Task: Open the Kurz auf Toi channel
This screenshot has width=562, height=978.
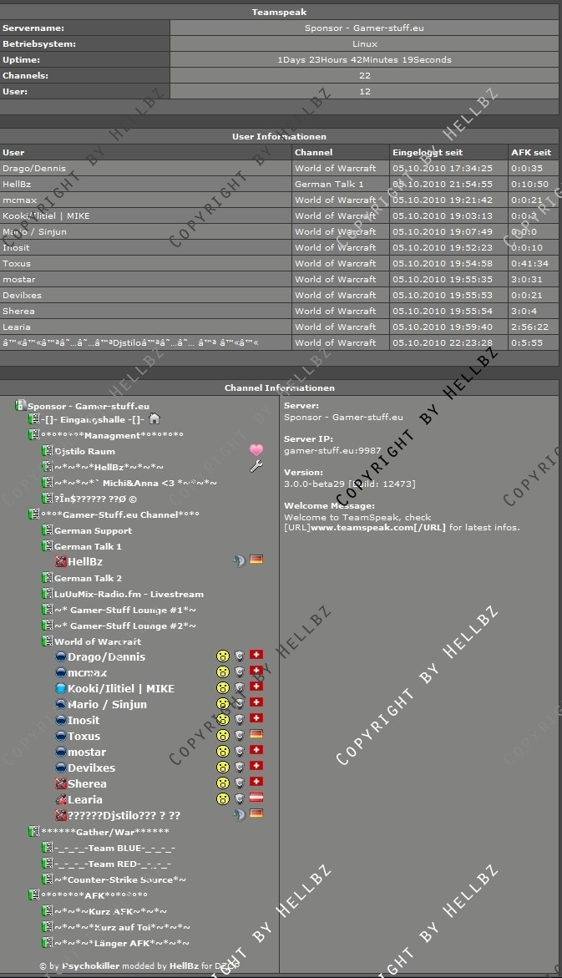Action: [122, 928]
